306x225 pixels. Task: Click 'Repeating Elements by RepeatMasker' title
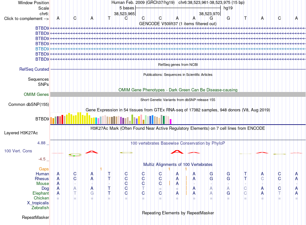tap(178, 213)
